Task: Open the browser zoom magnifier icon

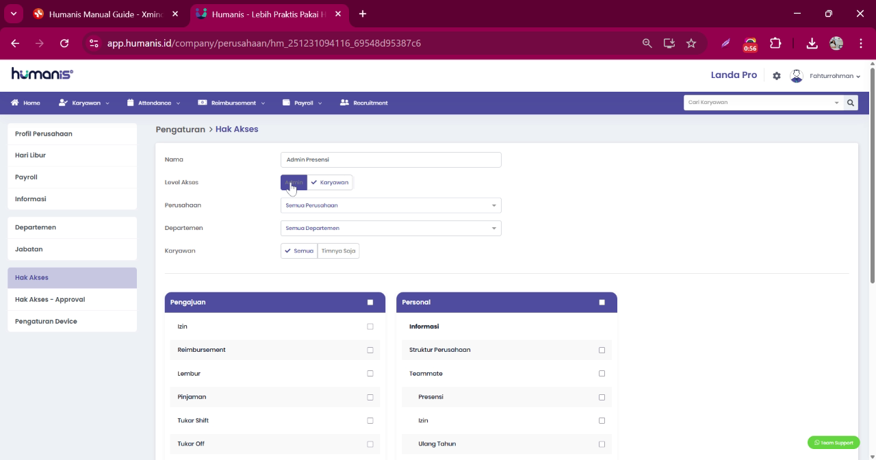Action: click(x=647, y=43)
